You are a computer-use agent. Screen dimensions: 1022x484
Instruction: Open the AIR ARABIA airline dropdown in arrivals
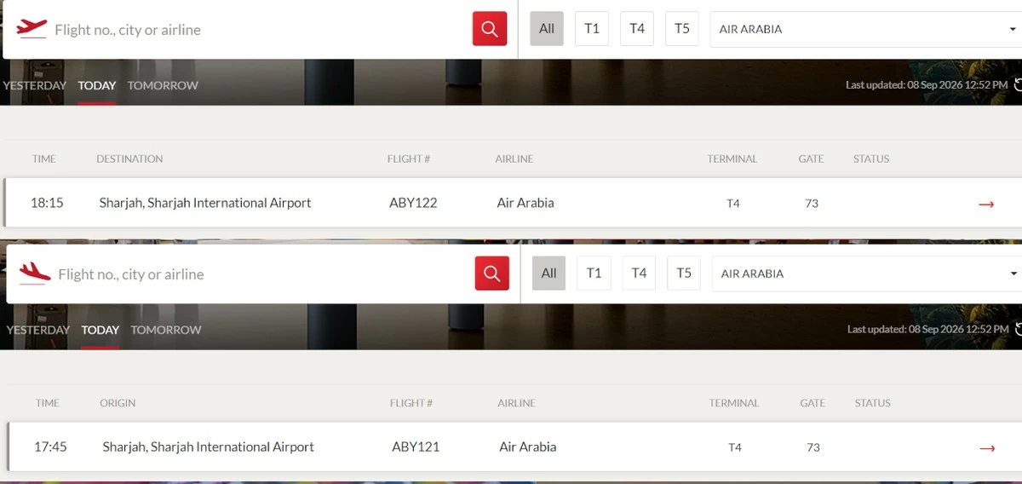click(x=867, y=274)
